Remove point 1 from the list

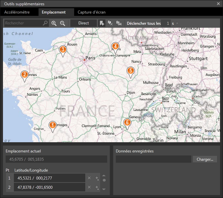point(89,178)
